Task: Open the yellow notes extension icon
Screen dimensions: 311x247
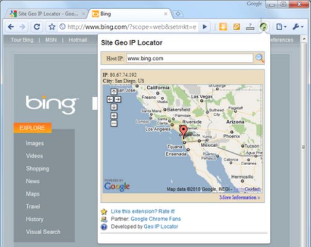Action: 236,27
